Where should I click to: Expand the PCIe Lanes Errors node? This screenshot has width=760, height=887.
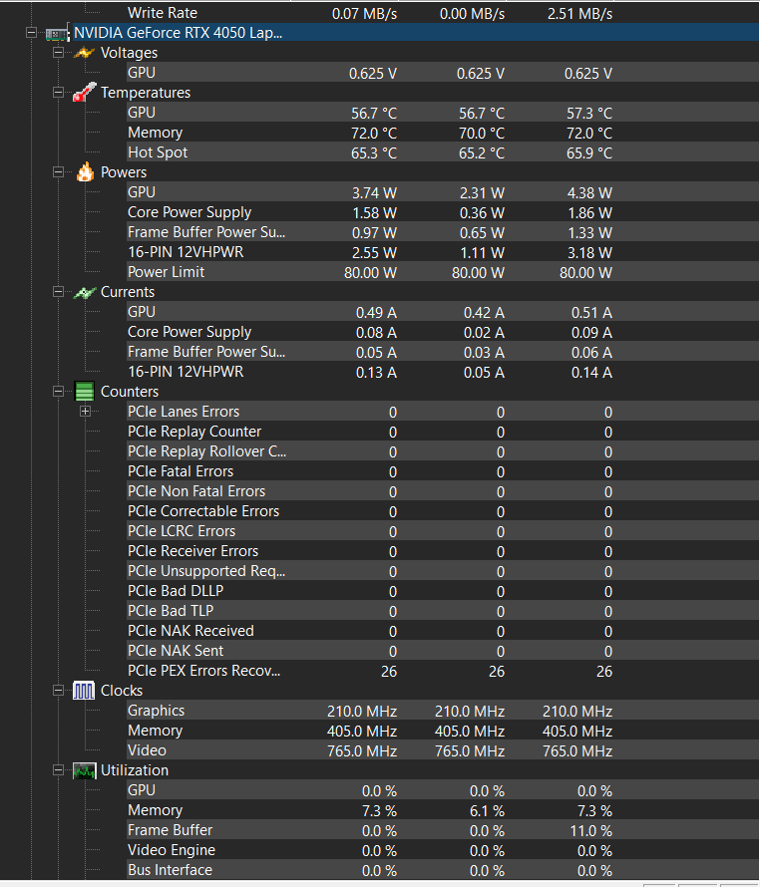point(86,412)
